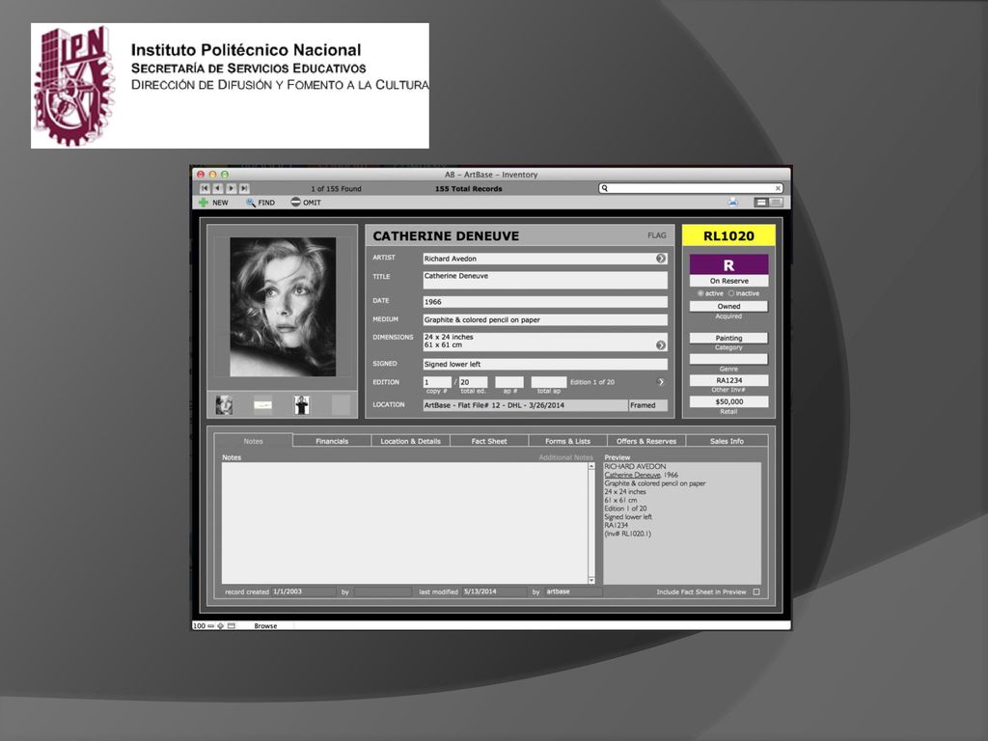This screenshot has width=988, height=741.
Task: Open the Browse mode popup
Action: [x=265, y=625]
